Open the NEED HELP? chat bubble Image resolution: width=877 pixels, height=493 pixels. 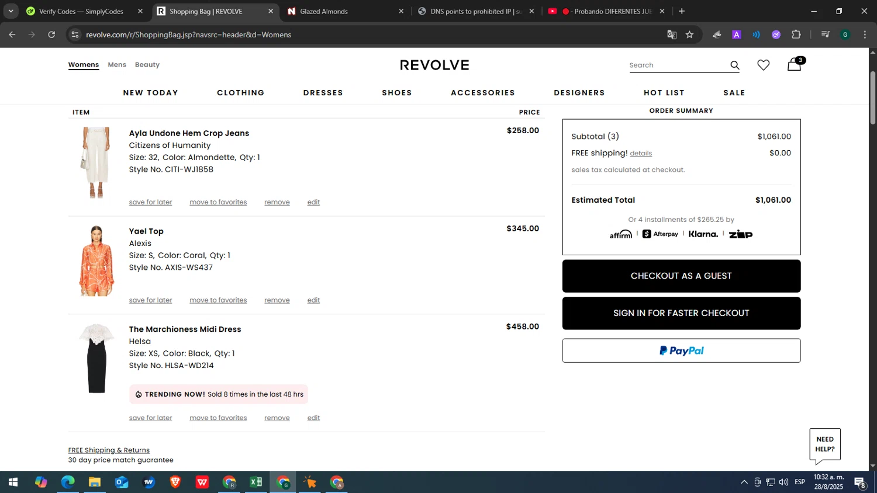825,445
